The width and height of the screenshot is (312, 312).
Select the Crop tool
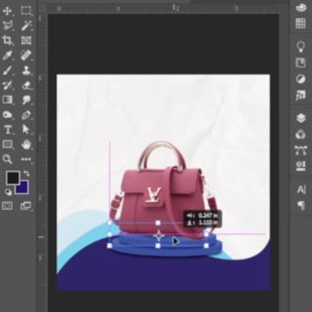(x=7, y=41)
